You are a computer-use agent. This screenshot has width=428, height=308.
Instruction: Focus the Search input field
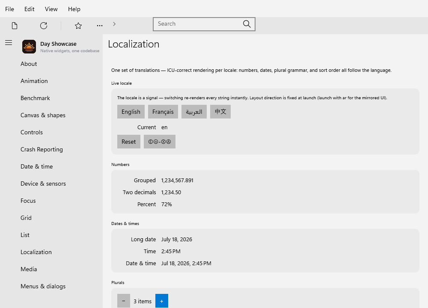click(204, 24)
